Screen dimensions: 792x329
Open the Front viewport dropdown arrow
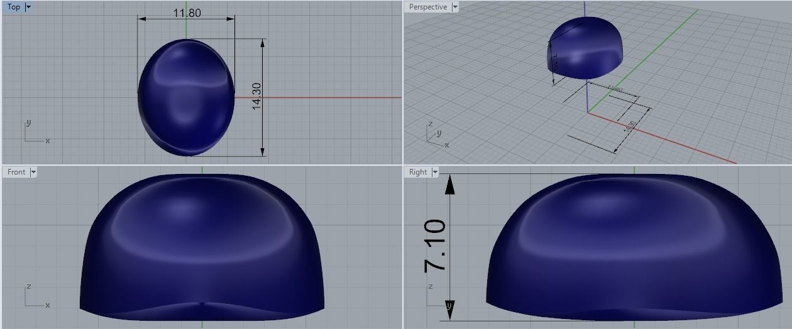(33, 172)
